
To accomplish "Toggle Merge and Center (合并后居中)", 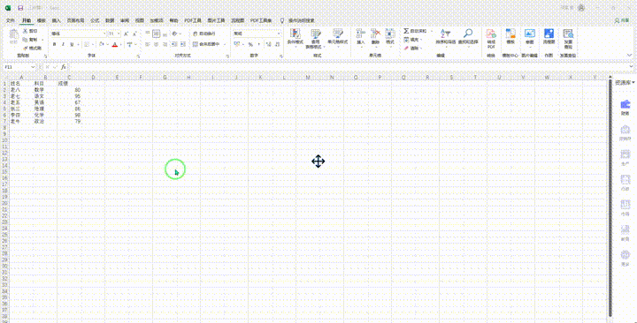I will pos(206,44).
